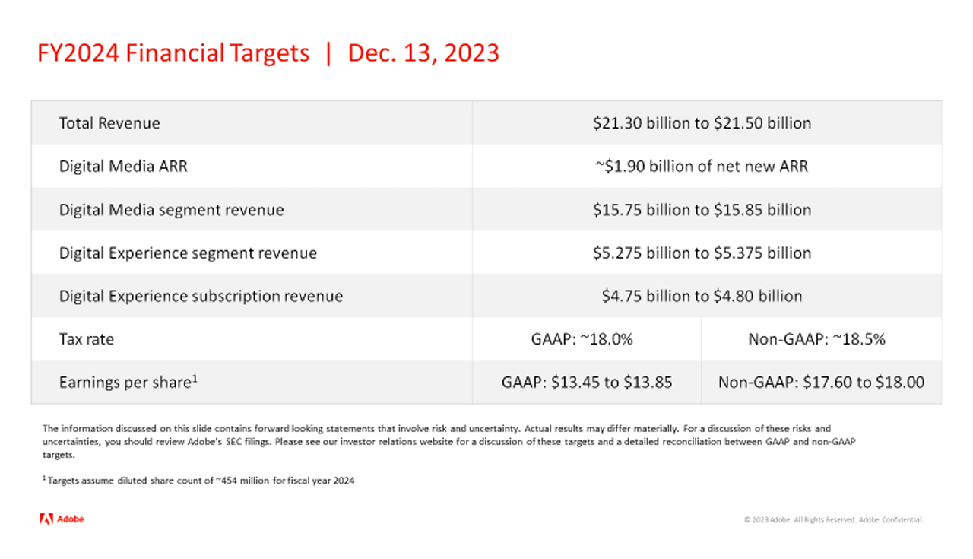This screenshot has height=559, width=973.
Task: Click the $4.75 billion to $4.80 billion value
Action: pos(702,296)
